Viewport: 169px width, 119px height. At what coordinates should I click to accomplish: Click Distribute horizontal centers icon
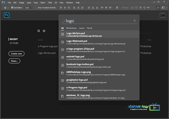[x=106, y=8]
